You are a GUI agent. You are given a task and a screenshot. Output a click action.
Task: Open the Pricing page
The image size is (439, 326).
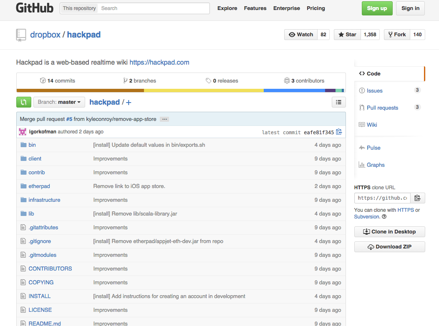pos(315,8)
